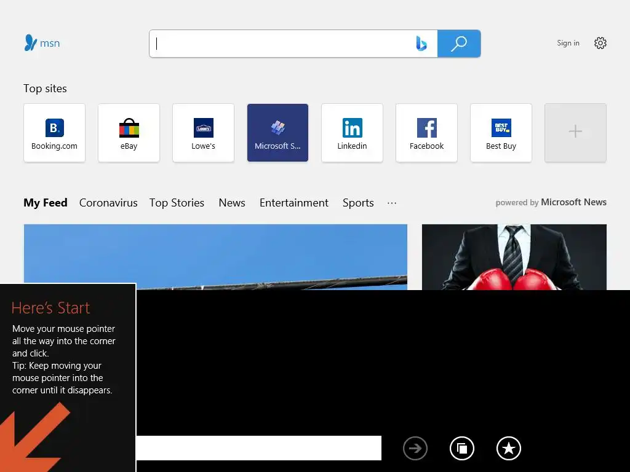
Task: Click the favorites star circle button
Action: coord(509,448)
